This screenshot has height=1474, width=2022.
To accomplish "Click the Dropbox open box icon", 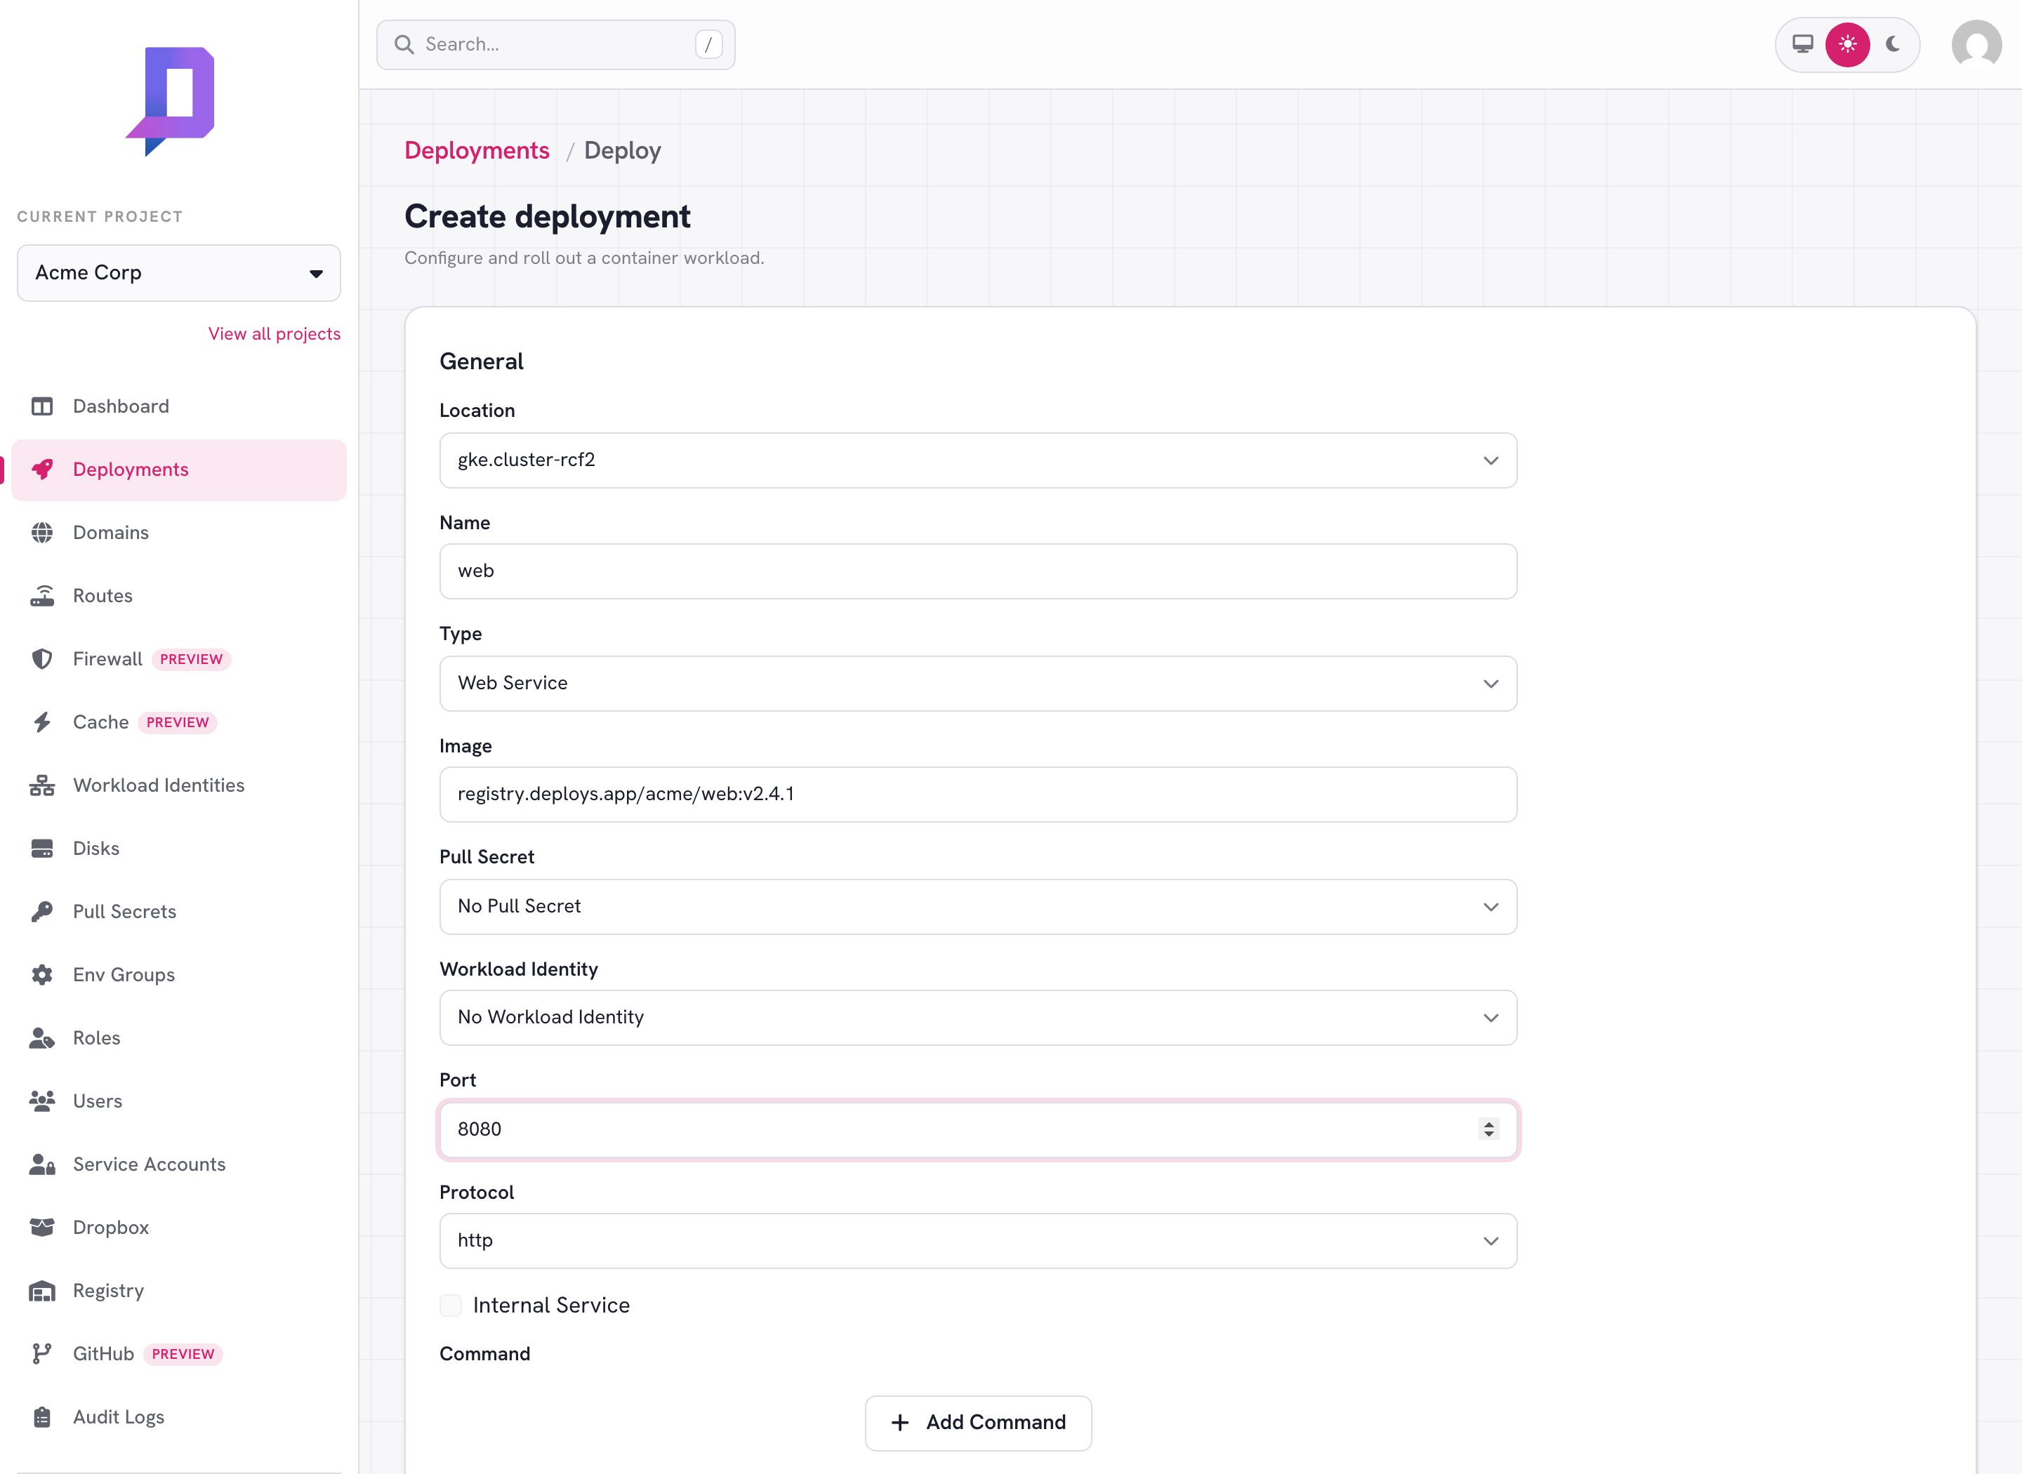I will [x=42, y=1228].
